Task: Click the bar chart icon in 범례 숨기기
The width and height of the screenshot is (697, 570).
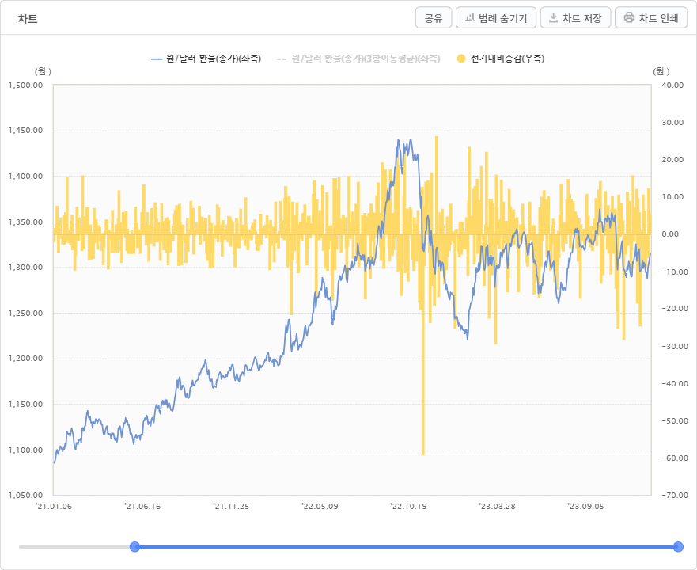Action: tap(469, 17)
